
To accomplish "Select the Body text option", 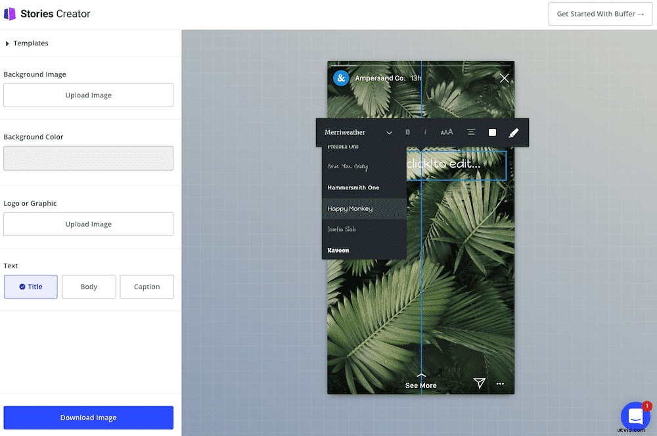I will pyautogui.click(x=89, y=287).
